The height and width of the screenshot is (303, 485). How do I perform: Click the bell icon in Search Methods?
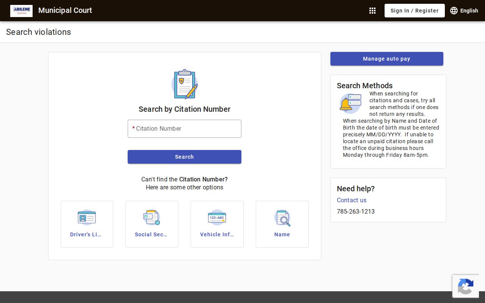350,103
